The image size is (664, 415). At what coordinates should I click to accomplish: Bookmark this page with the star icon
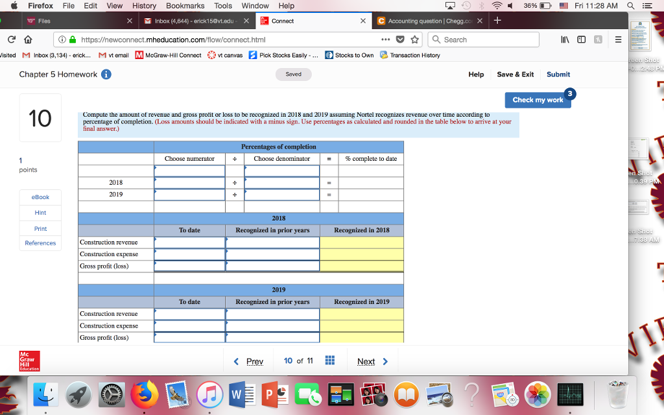coord(414,40)
